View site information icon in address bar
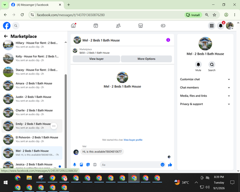 (x=32, y=15)
